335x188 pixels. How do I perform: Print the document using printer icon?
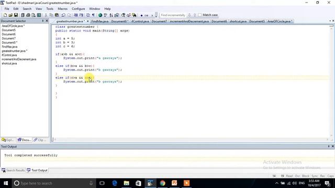coord(28,15)
